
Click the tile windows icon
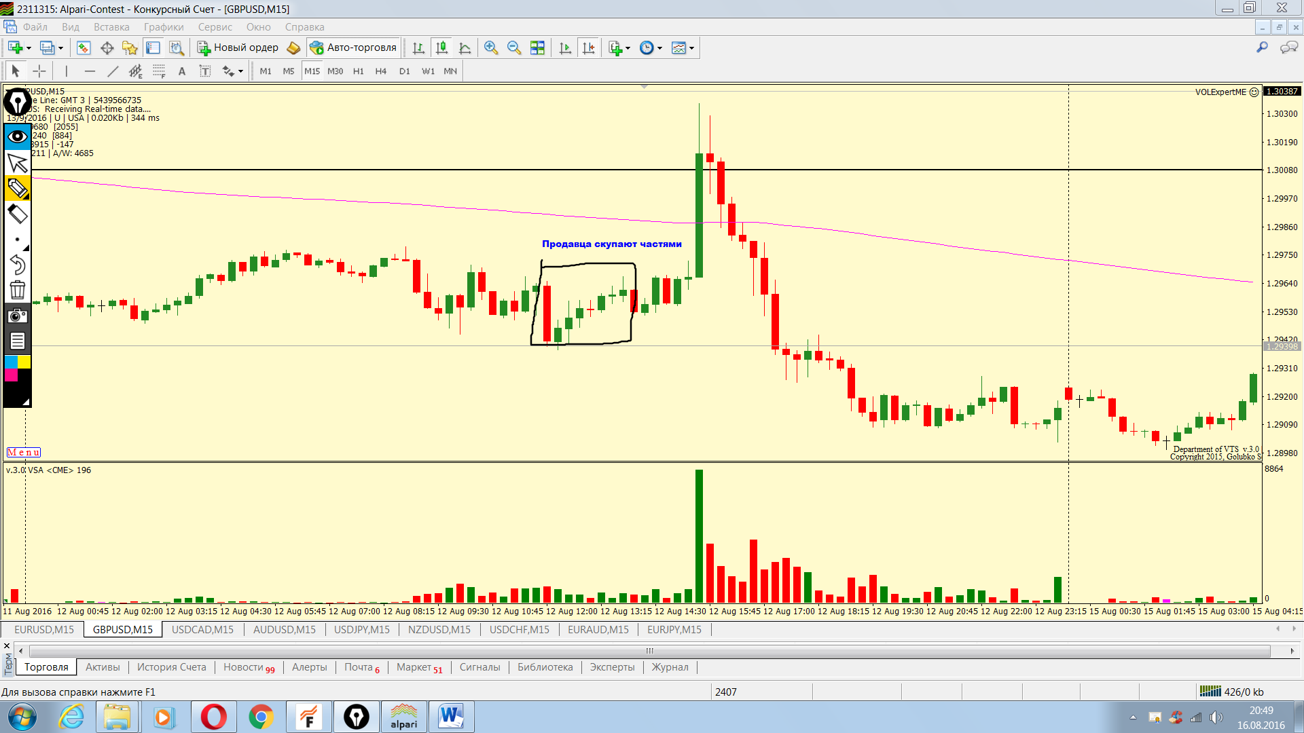coord(537,48)
